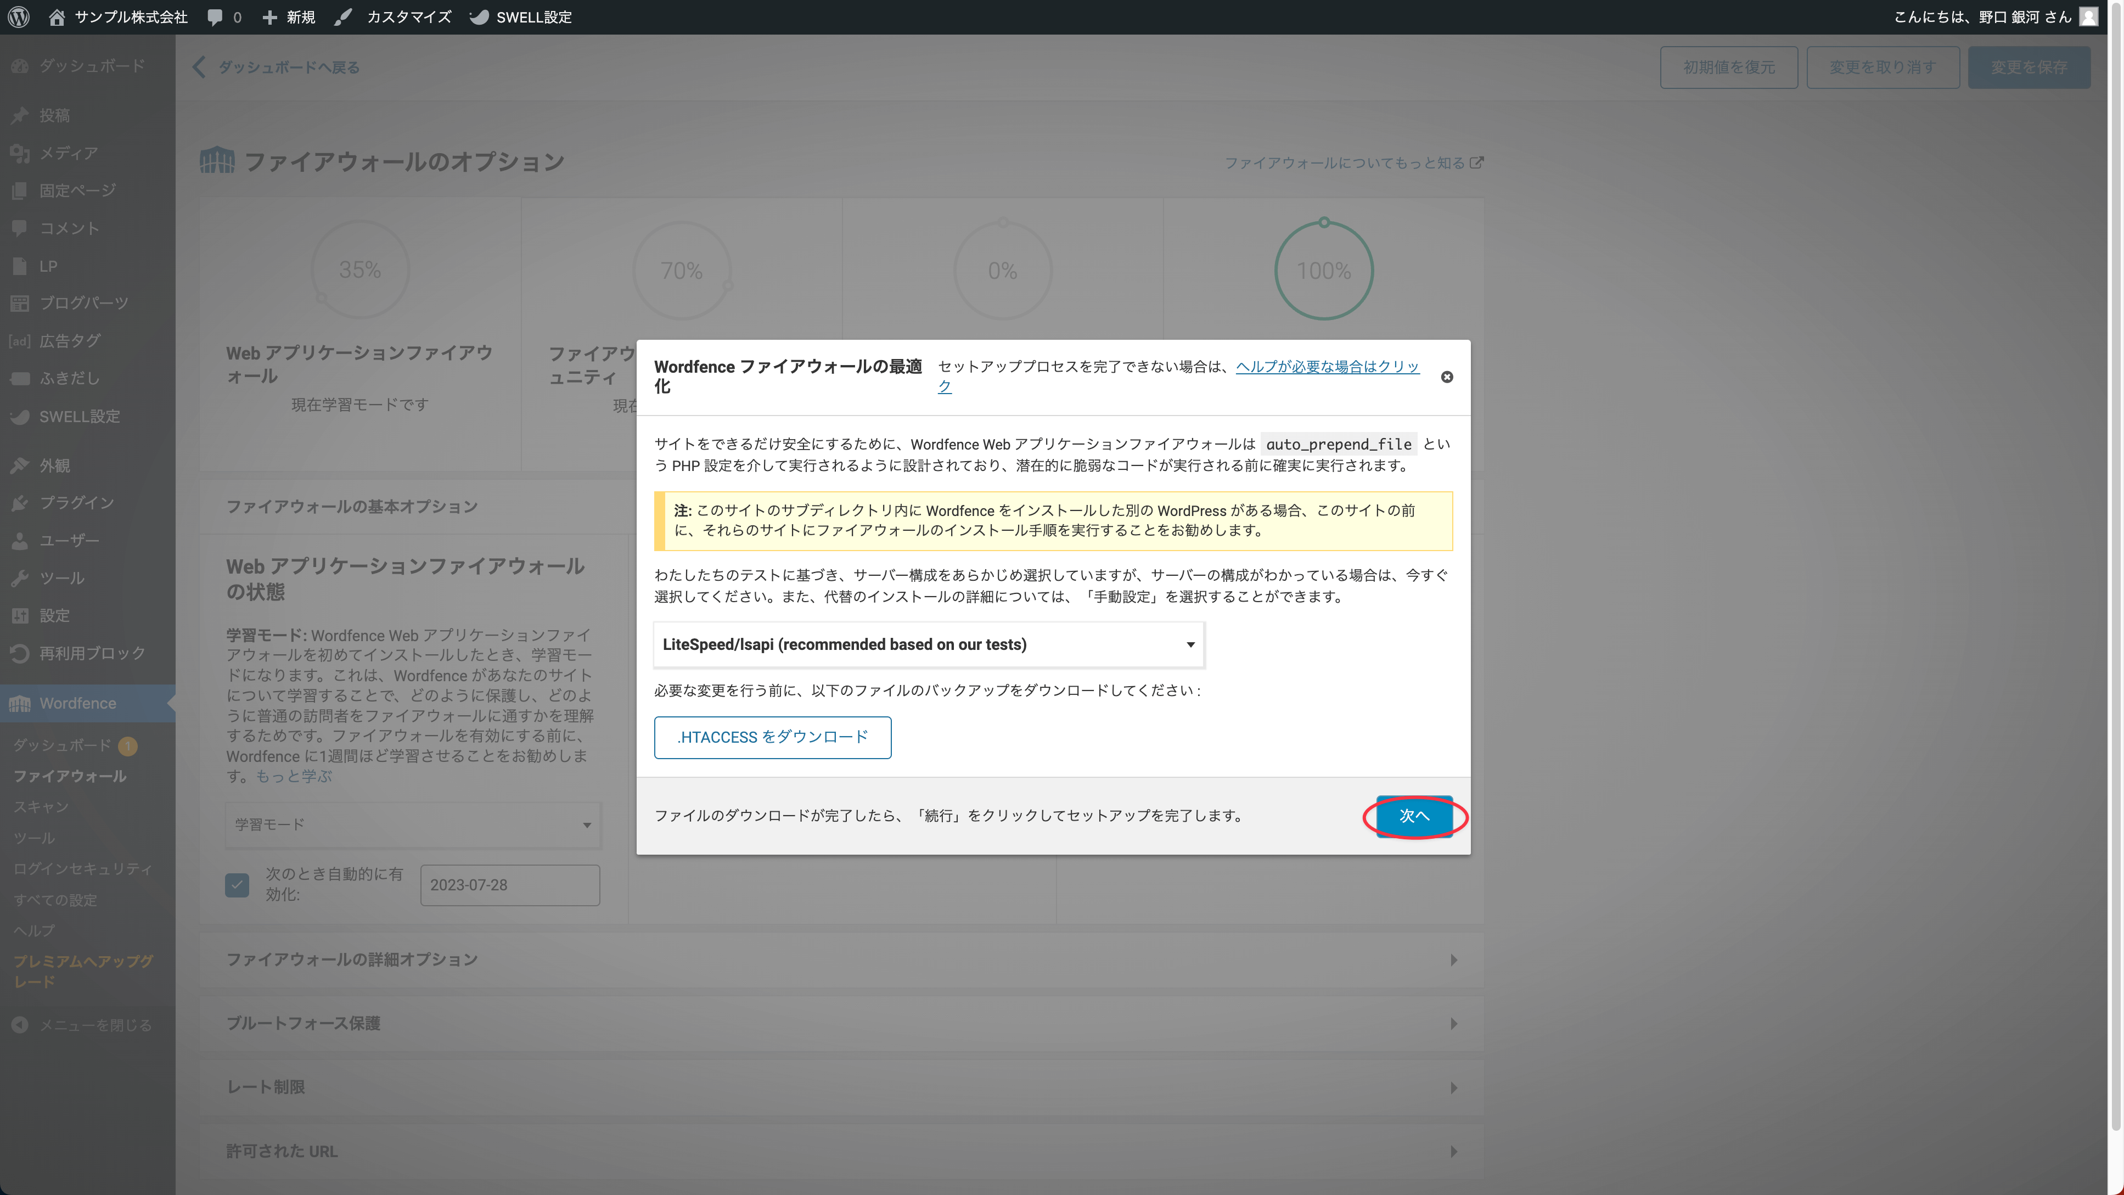Toggle the 次のとき自動的に有効化 checkbox

(238, 885)
